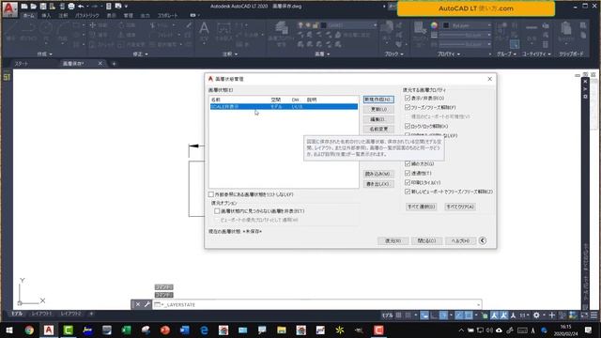Select SCALE非表示 row in layer states list
601x338 pixels.
coord(284,106)
